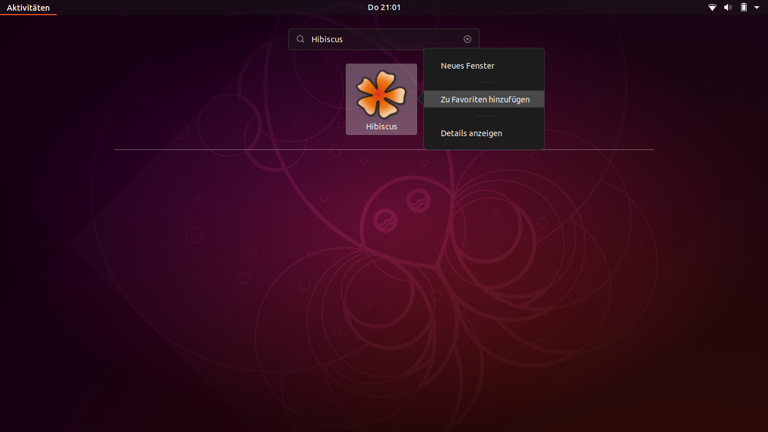Open Details anzeigen menu entry
The width and height of the screenshot is (768, 432).
[484, 133]
